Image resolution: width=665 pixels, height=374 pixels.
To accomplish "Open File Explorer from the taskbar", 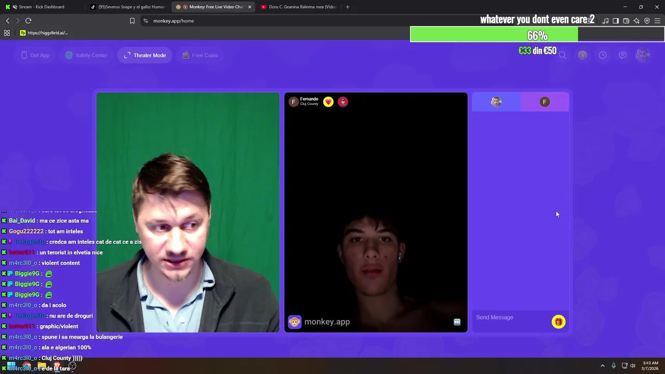I will [42, 366].
